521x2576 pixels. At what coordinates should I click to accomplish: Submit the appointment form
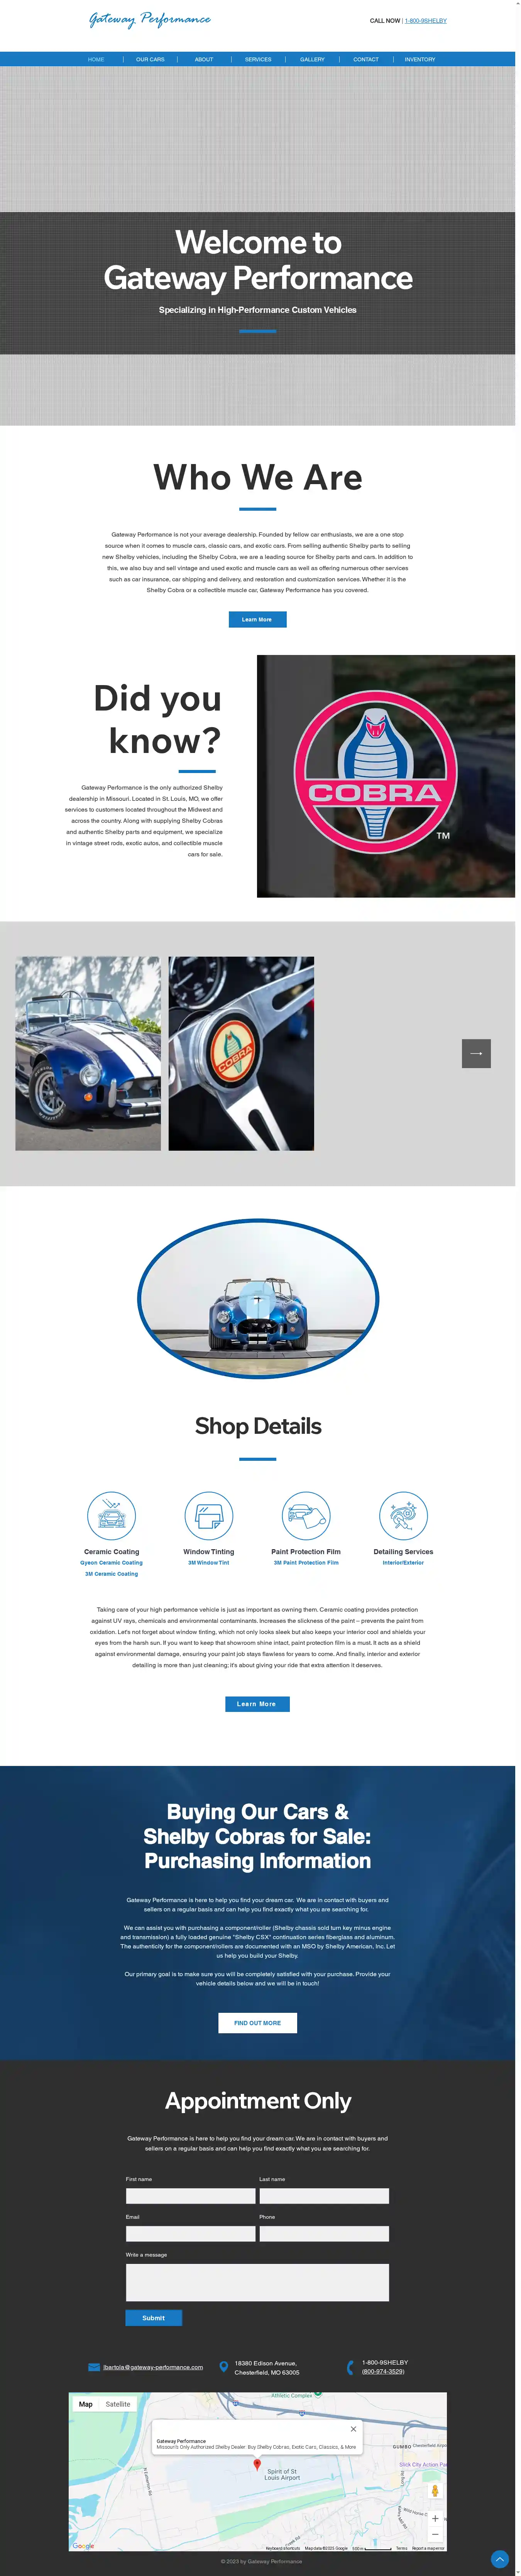(x=153, y=2317)
